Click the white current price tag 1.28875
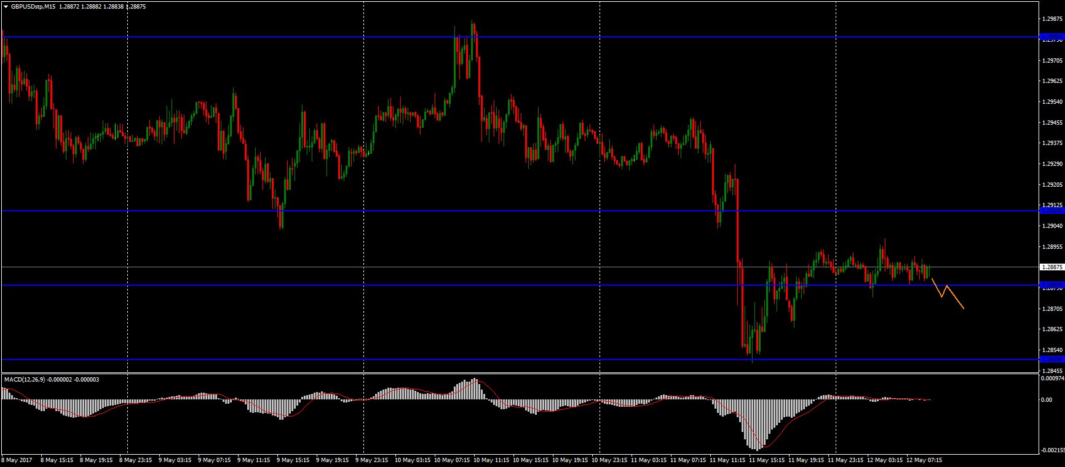The image size is (1065, 467). (x=1051, y=267)
